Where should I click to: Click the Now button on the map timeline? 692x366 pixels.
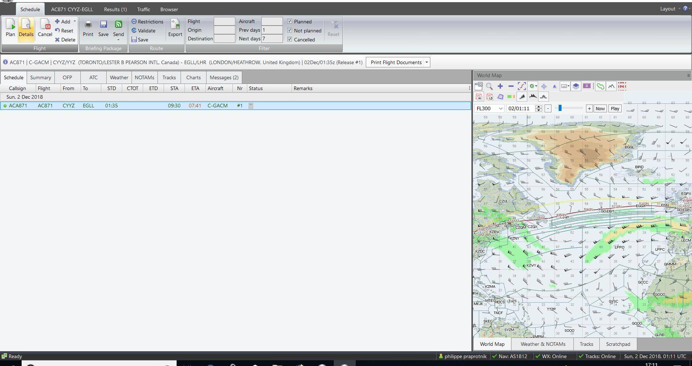coord(600,108)
